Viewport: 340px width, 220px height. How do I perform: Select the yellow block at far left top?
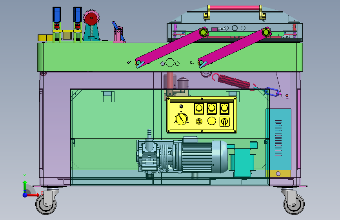[45, 38]
